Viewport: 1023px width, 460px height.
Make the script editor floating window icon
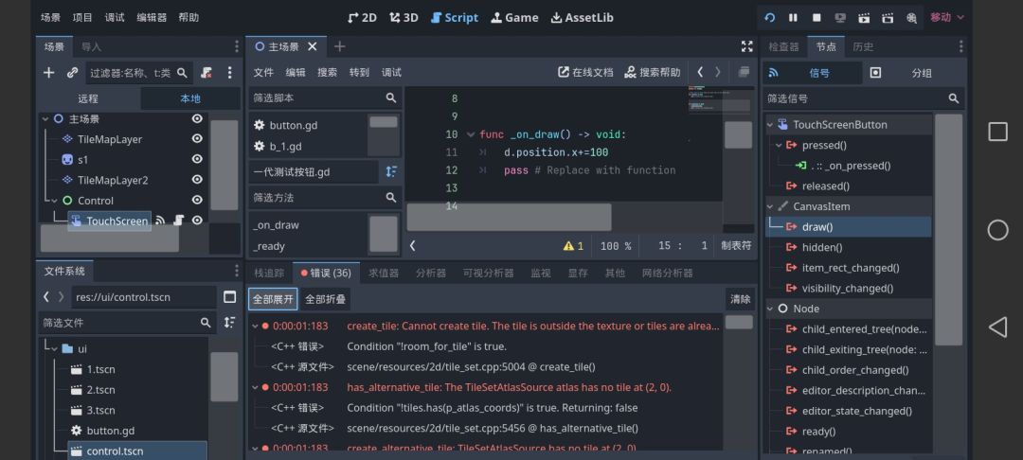pos(744,72)
